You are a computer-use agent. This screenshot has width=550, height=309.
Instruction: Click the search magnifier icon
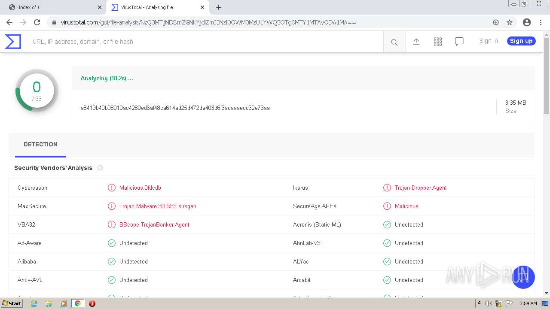click(x=394, y=42)
